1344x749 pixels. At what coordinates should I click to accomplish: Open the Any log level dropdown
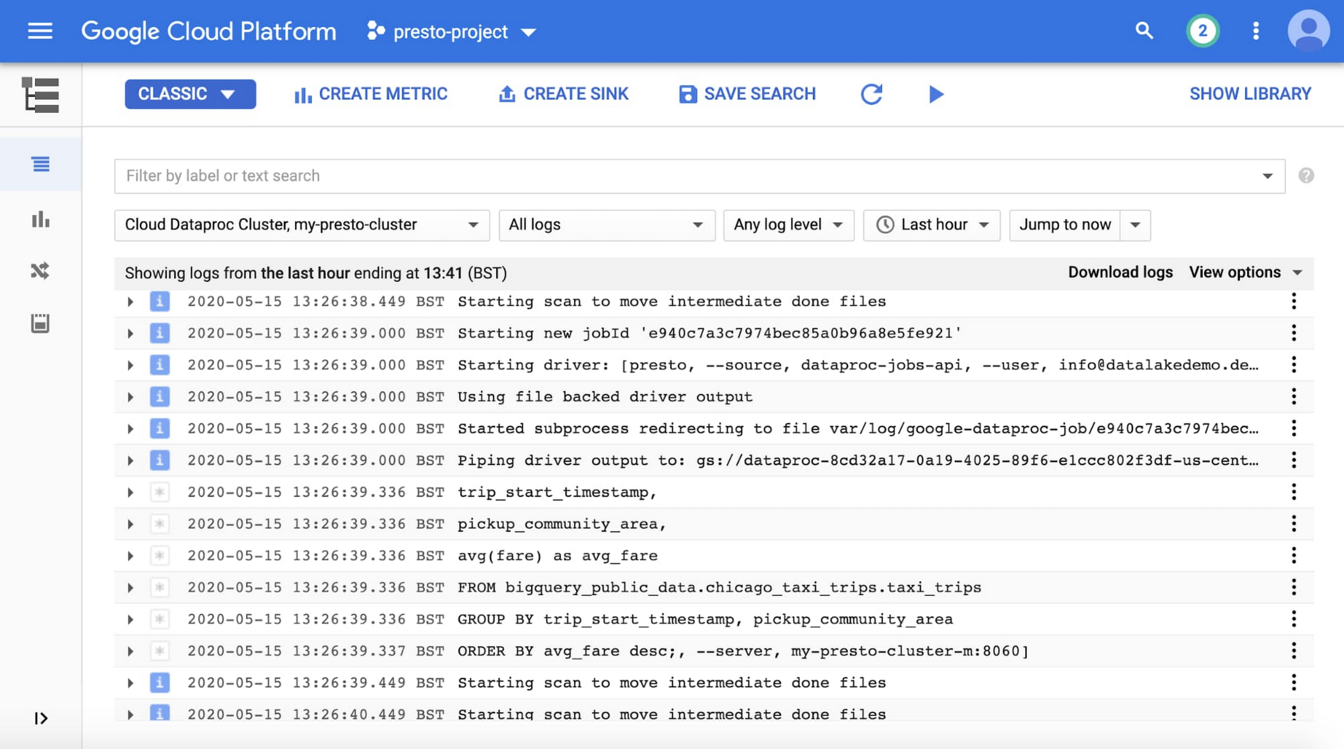786,224
